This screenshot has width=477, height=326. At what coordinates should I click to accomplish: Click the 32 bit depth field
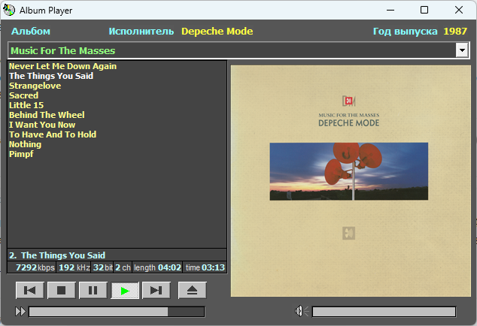(102, 267)
